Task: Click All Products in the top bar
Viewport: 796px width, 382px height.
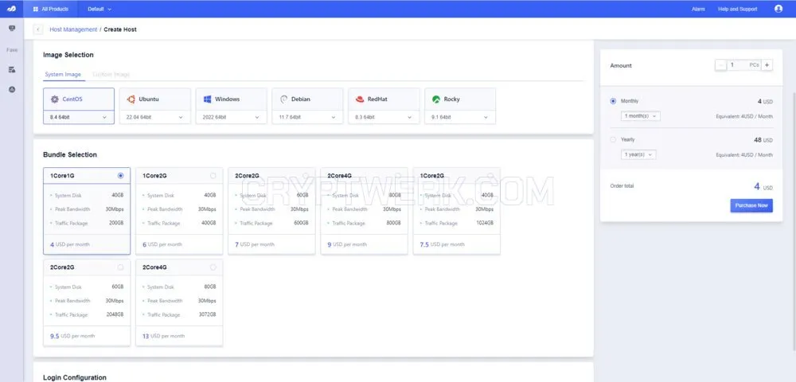Action: coord(50,9)
